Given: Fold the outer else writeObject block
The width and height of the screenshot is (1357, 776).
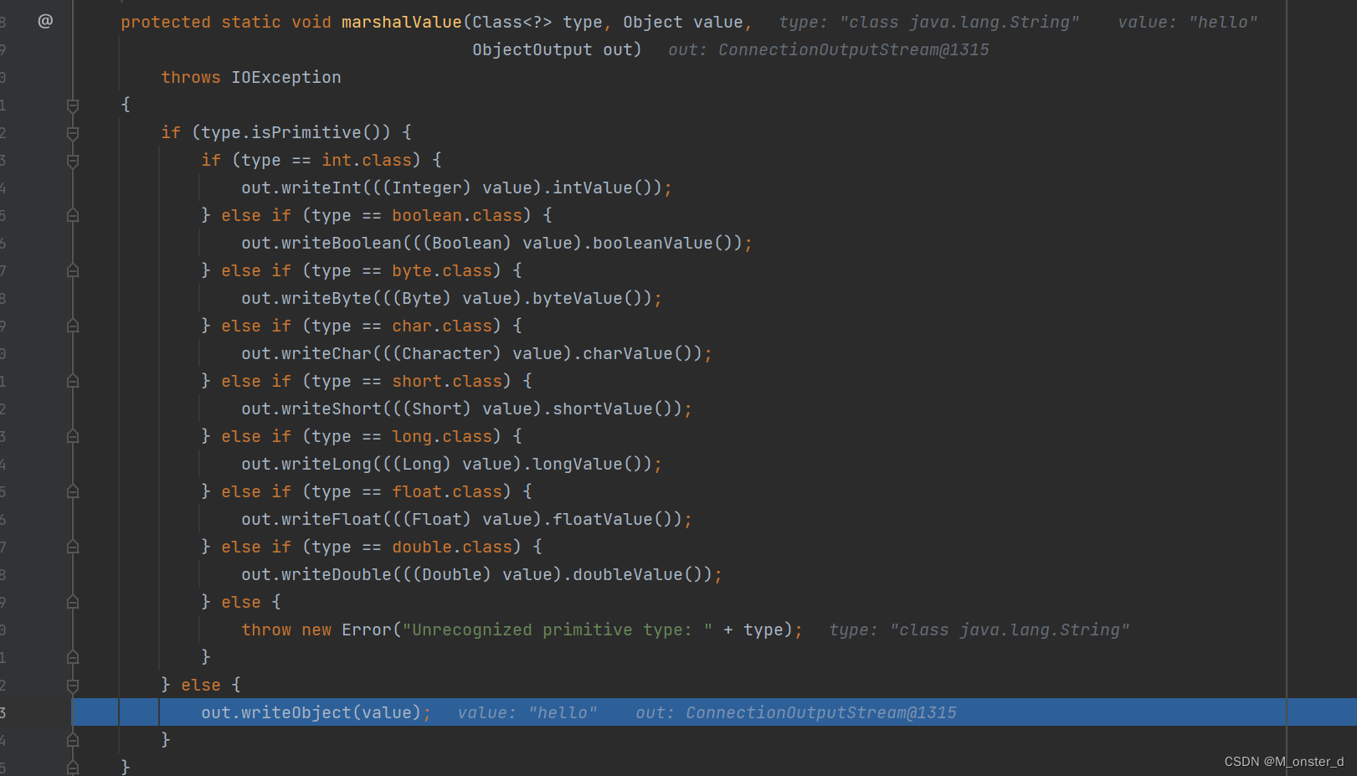Looking at the screenshot, I should pos(73,686).
